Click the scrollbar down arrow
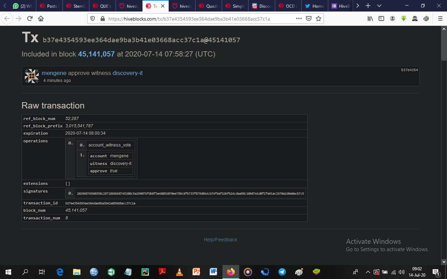 [444, 262]
